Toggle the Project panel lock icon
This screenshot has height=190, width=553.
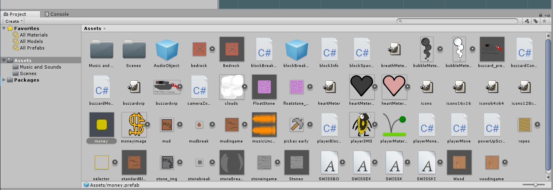[x=541, y=15]
